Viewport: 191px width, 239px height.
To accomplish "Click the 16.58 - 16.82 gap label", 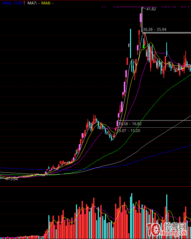I will click(130, 124).
